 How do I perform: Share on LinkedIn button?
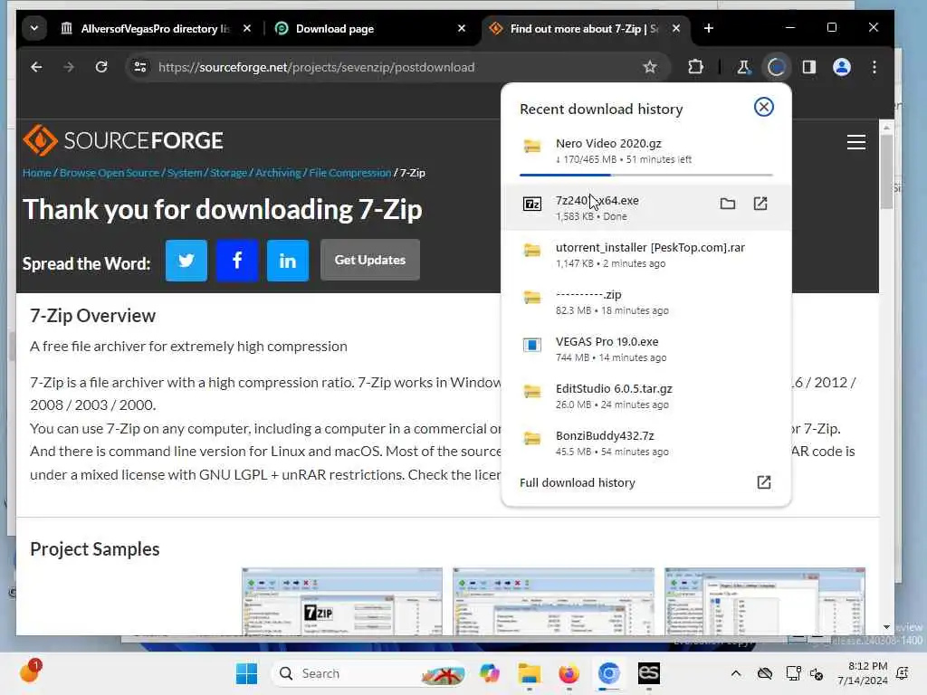288,260
